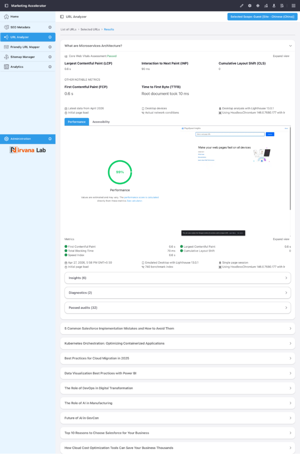The image size is (300, 456).
Task: Open Analytics in the sidebar
Action: click(28, 67)
